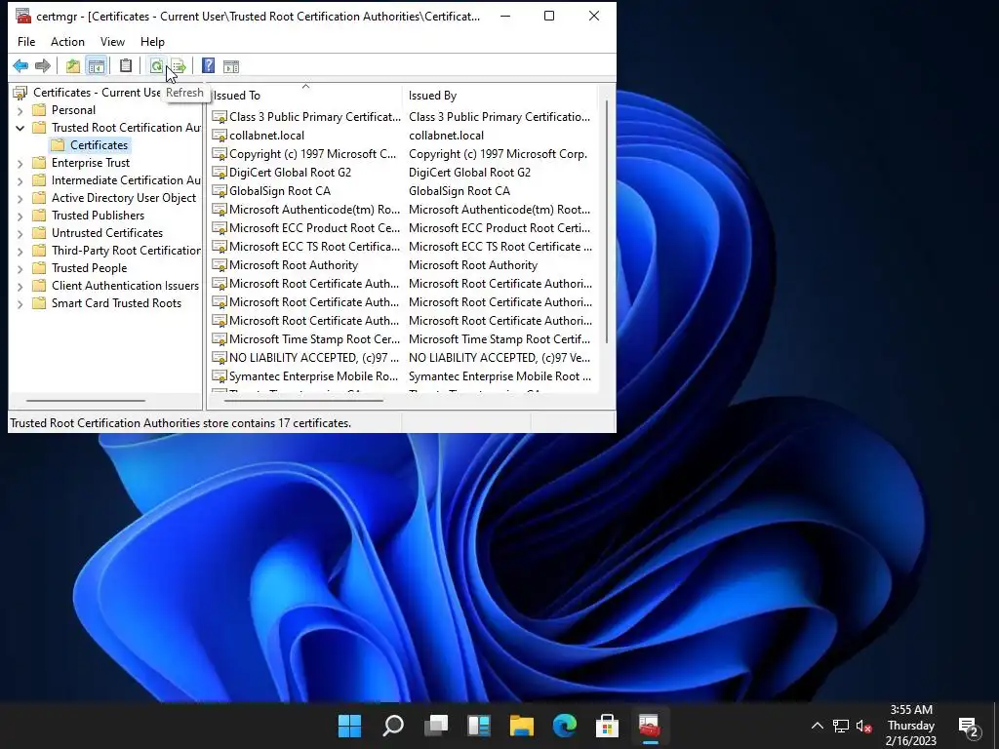Select Symantec Enterprise Mobile Root certificate
The height and width of the screenshot is (749, 999).
tap(313, 376)
